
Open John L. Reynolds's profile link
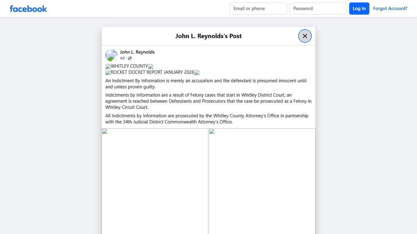137,52
